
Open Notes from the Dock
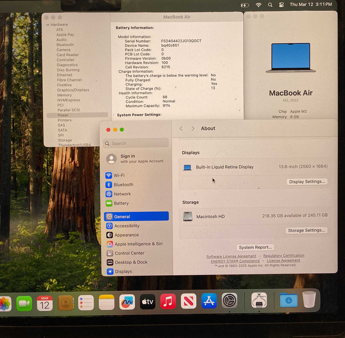106,302
